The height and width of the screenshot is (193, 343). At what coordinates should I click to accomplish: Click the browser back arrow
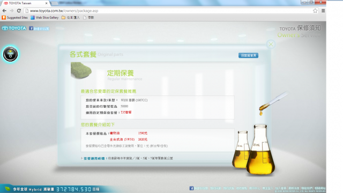pyautogui.click(x=4, y=11)
